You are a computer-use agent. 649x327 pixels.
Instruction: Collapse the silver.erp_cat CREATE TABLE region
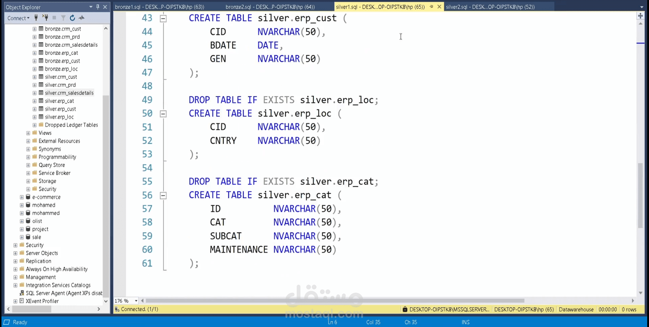click(x=163, y=195)
